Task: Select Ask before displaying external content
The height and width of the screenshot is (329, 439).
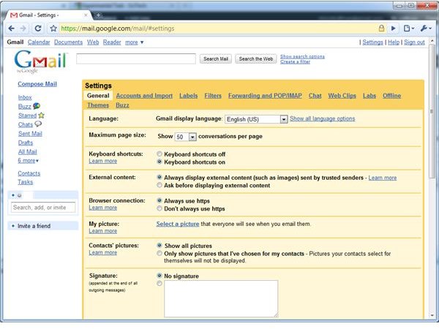Action: 160,185
